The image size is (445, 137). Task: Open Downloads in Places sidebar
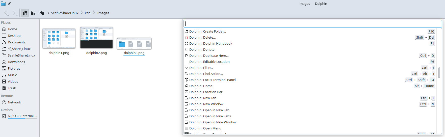(16, 62)
